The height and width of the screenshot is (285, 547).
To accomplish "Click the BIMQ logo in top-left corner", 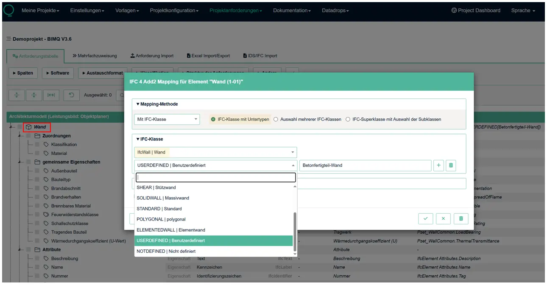I will [8, 10].
